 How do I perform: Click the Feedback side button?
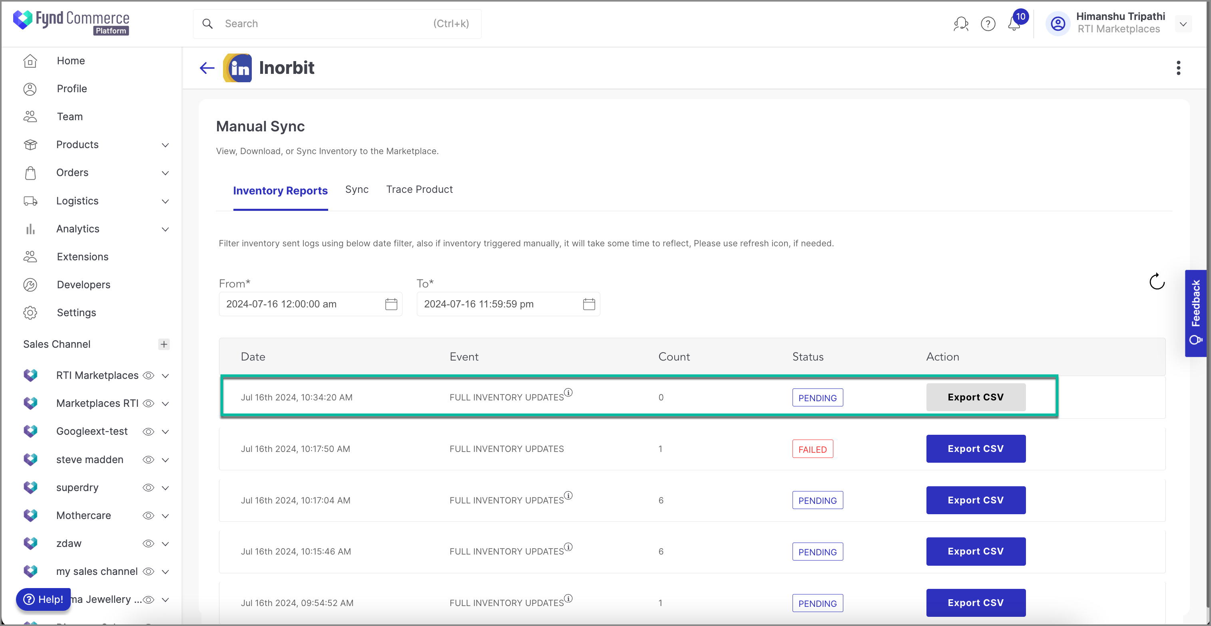coord(1195,313)
